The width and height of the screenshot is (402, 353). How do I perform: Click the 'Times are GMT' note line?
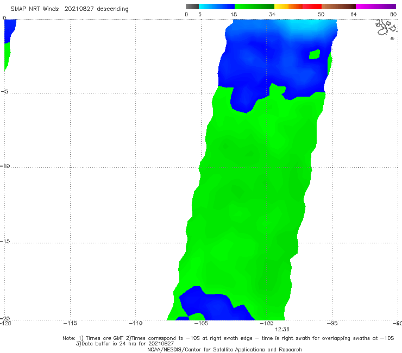(228, 338)
